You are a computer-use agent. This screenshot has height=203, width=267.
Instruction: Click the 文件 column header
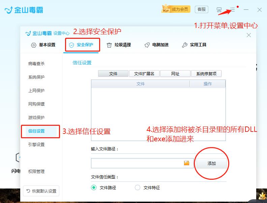(x=141, y=84)
